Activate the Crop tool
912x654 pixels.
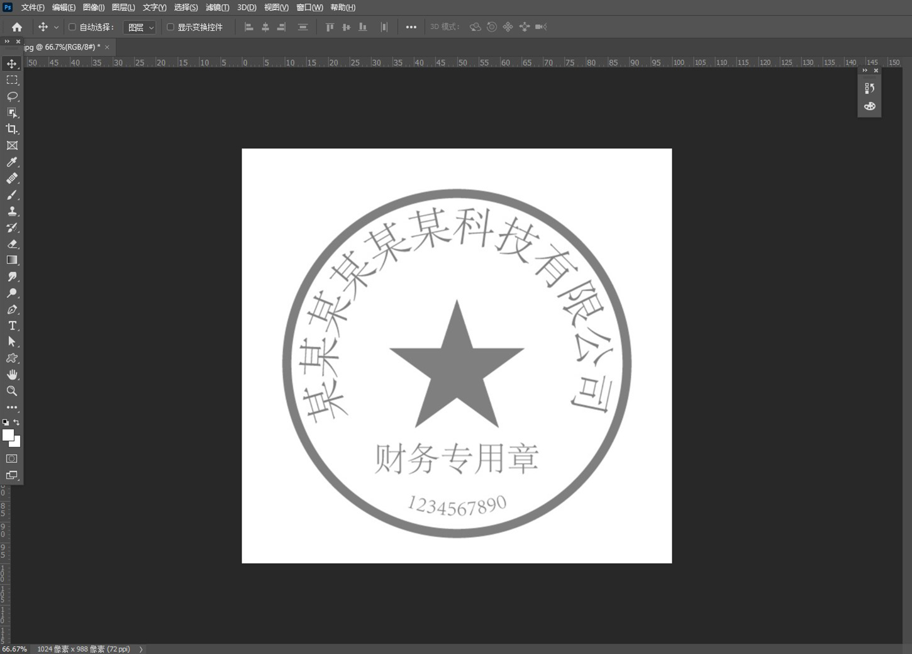(x=12, y=129)
